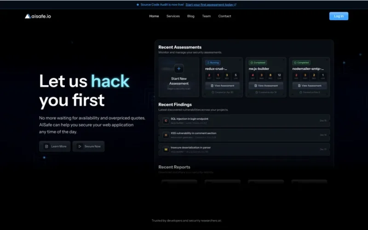368x230 pixels.
Task: Open the Blog page from navigation
Action: coord(191,16)
